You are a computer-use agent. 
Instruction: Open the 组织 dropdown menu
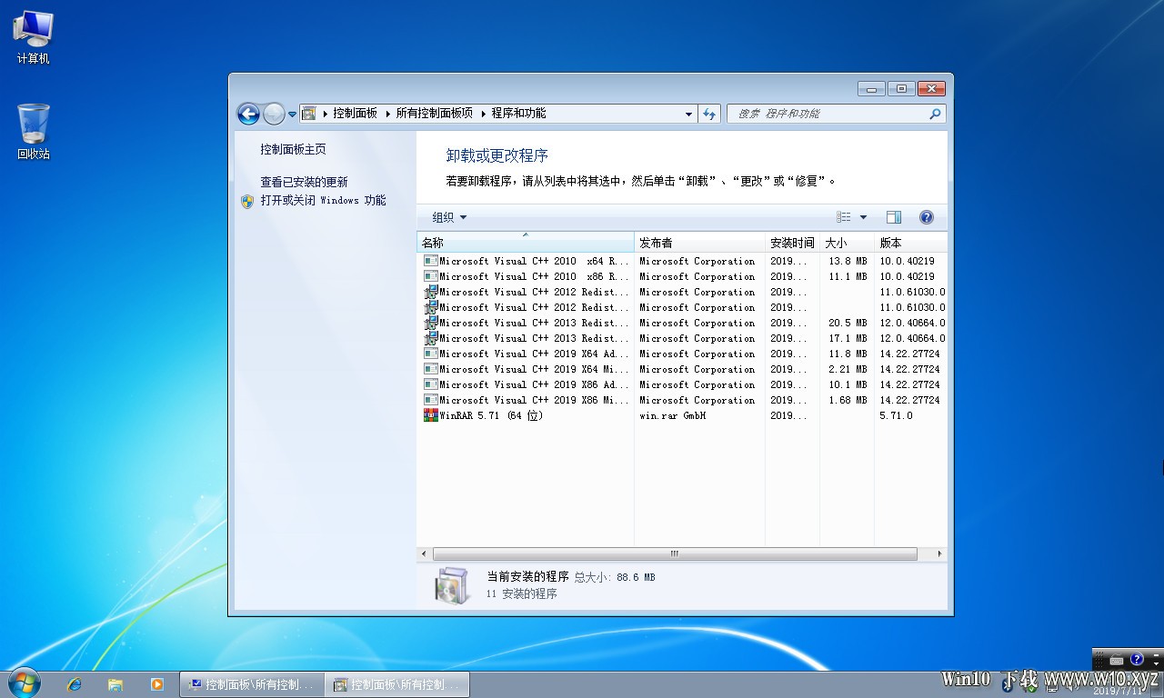[x=449, y=217]
